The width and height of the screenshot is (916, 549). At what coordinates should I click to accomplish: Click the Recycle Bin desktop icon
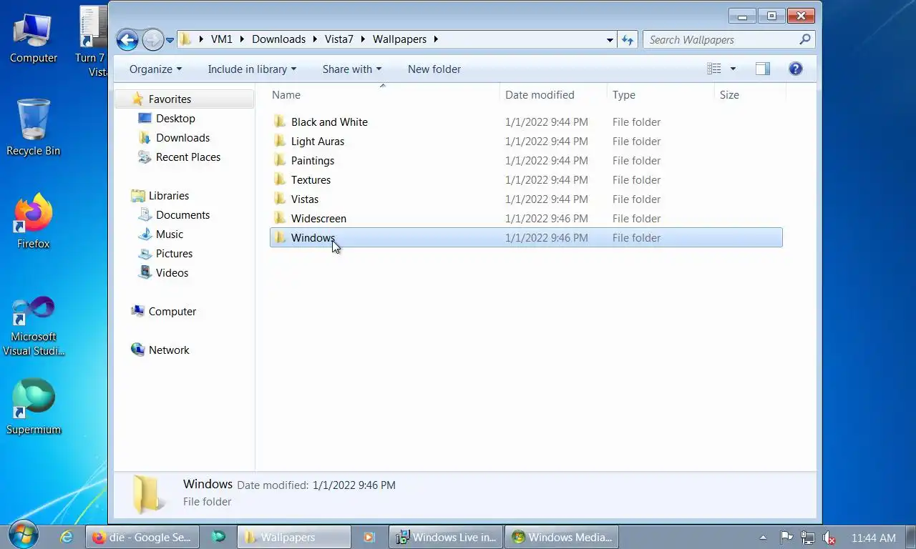click(x=33, y=127)
